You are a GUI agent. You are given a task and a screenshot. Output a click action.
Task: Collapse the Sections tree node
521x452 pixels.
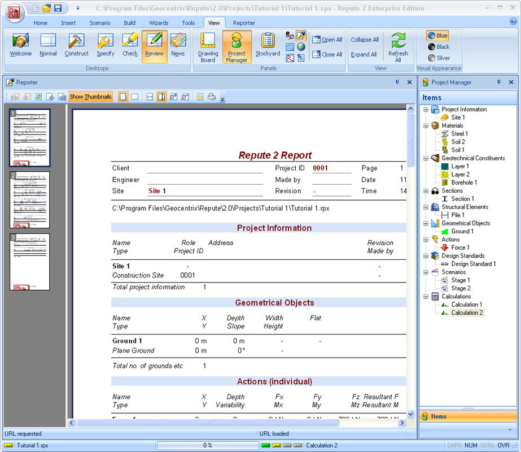click(x=426, y=191)
